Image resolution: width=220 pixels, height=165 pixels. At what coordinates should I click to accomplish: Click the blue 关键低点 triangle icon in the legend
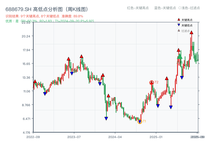pos(178,25)
